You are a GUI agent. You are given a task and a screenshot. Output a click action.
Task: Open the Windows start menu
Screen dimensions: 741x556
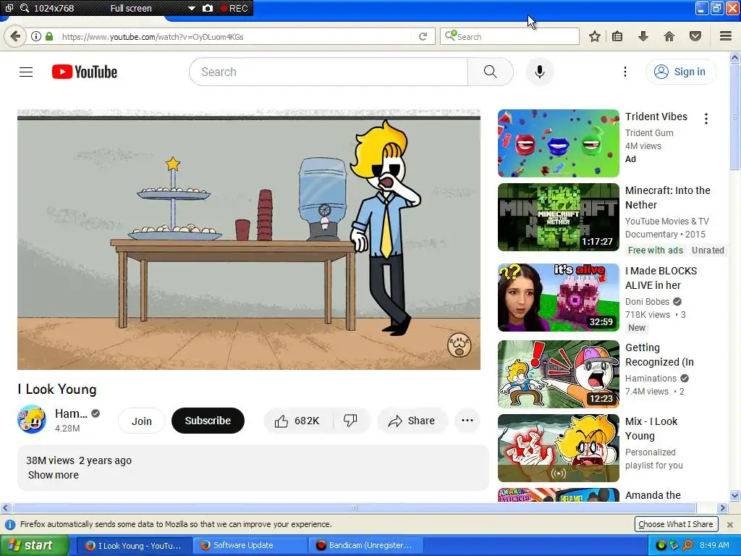coord(33,545)
